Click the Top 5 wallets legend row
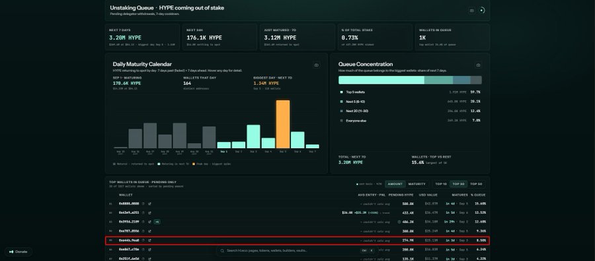The width and height of the screenshot is (595, 261). coord(410,92)
